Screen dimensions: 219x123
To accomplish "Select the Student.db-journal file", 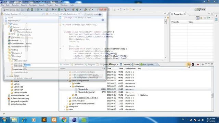I will 86,92.
